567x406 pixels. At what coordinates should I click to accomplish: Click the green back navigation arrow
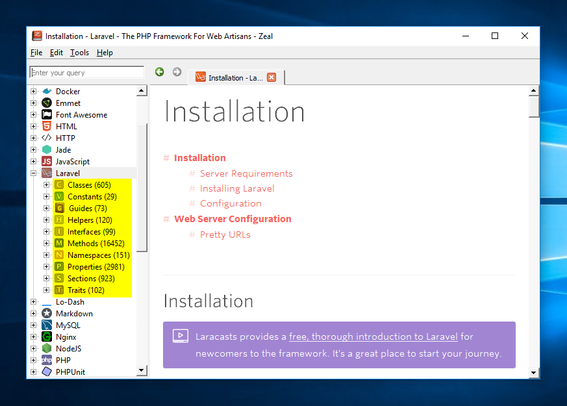[160, 72]
